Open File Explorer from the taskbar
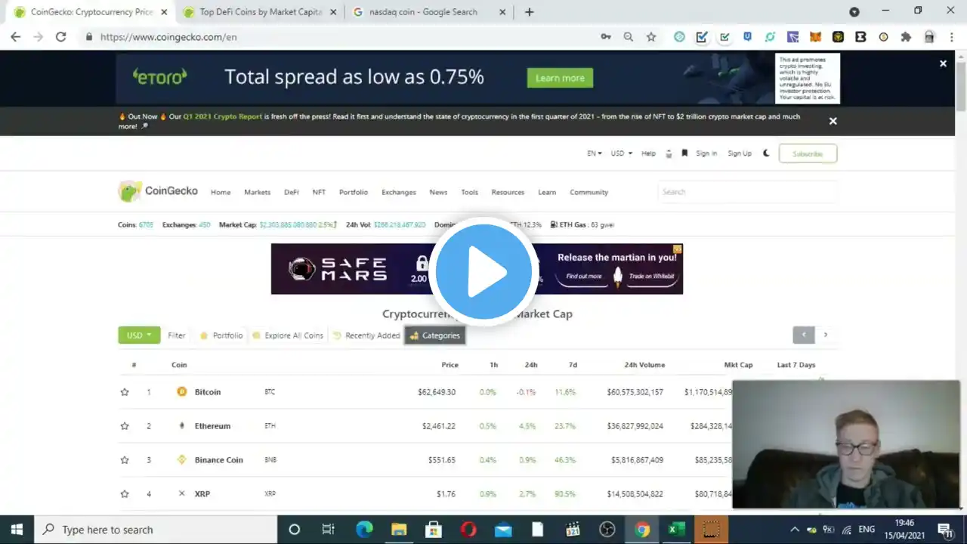The image size is (967, 544). (399, 530)
